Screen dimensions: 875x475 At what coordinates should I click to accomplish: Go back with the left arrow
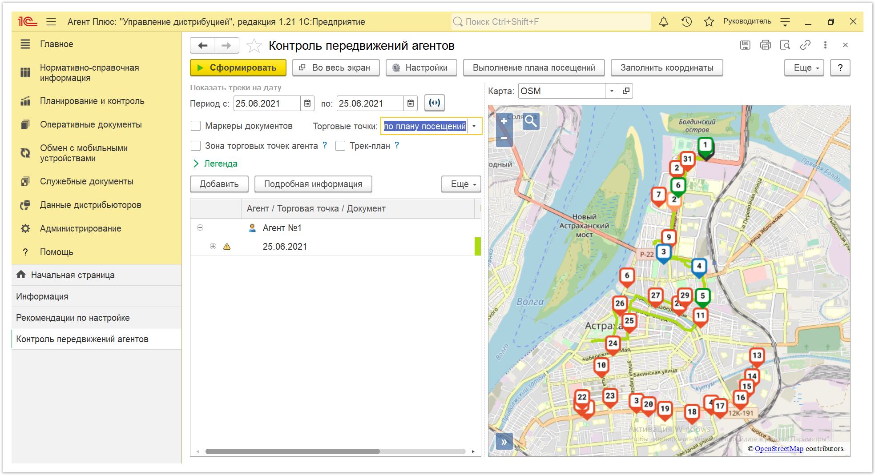pyautogui.click(x=203, y=45)
